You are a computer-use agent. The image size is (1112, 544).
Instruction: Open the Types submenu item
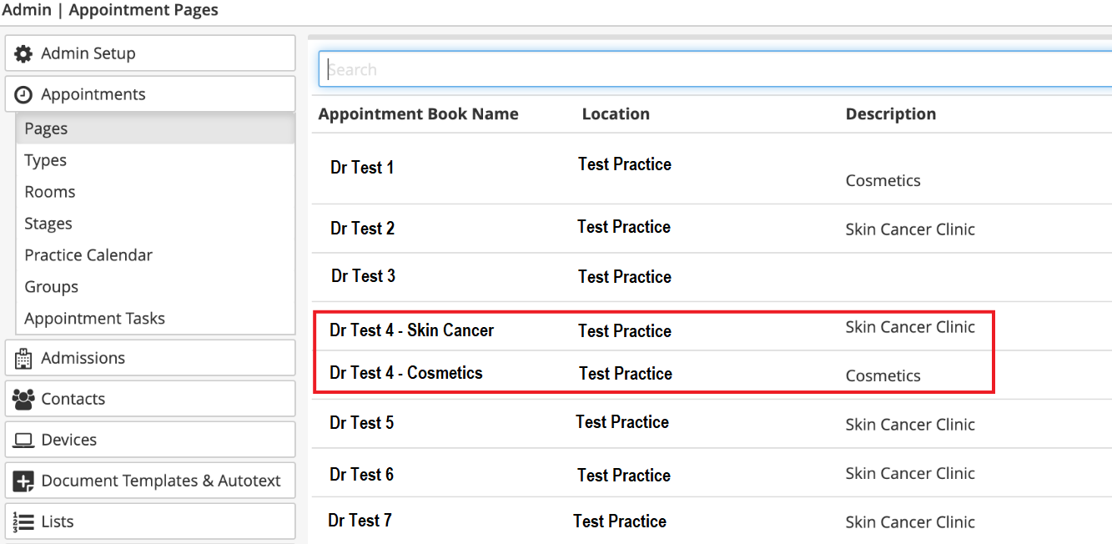(x=46, y=160)
